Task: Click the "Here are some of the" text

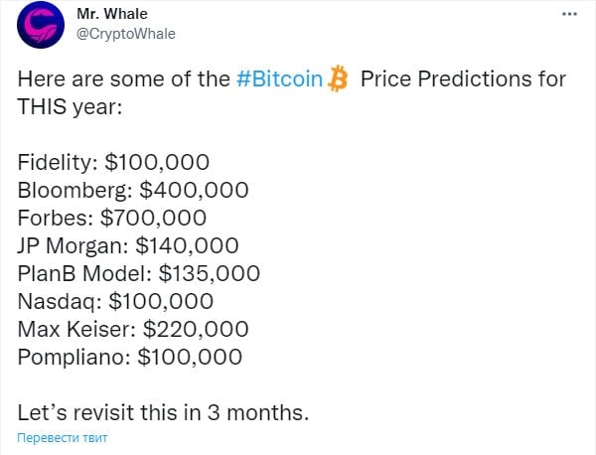Action: point(124,80)
